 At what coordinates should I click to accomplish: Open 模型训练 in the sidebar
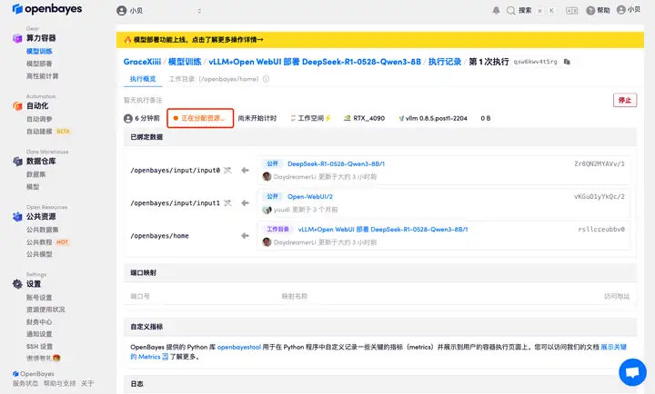(x=39, y=51)
